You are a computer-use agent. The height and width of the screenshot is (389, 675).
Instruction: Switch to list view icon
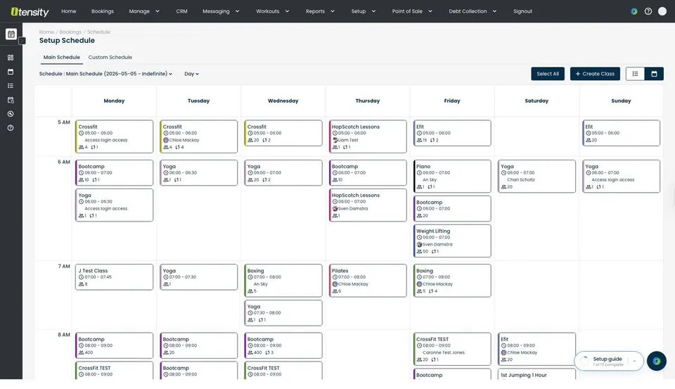(635, 74)
